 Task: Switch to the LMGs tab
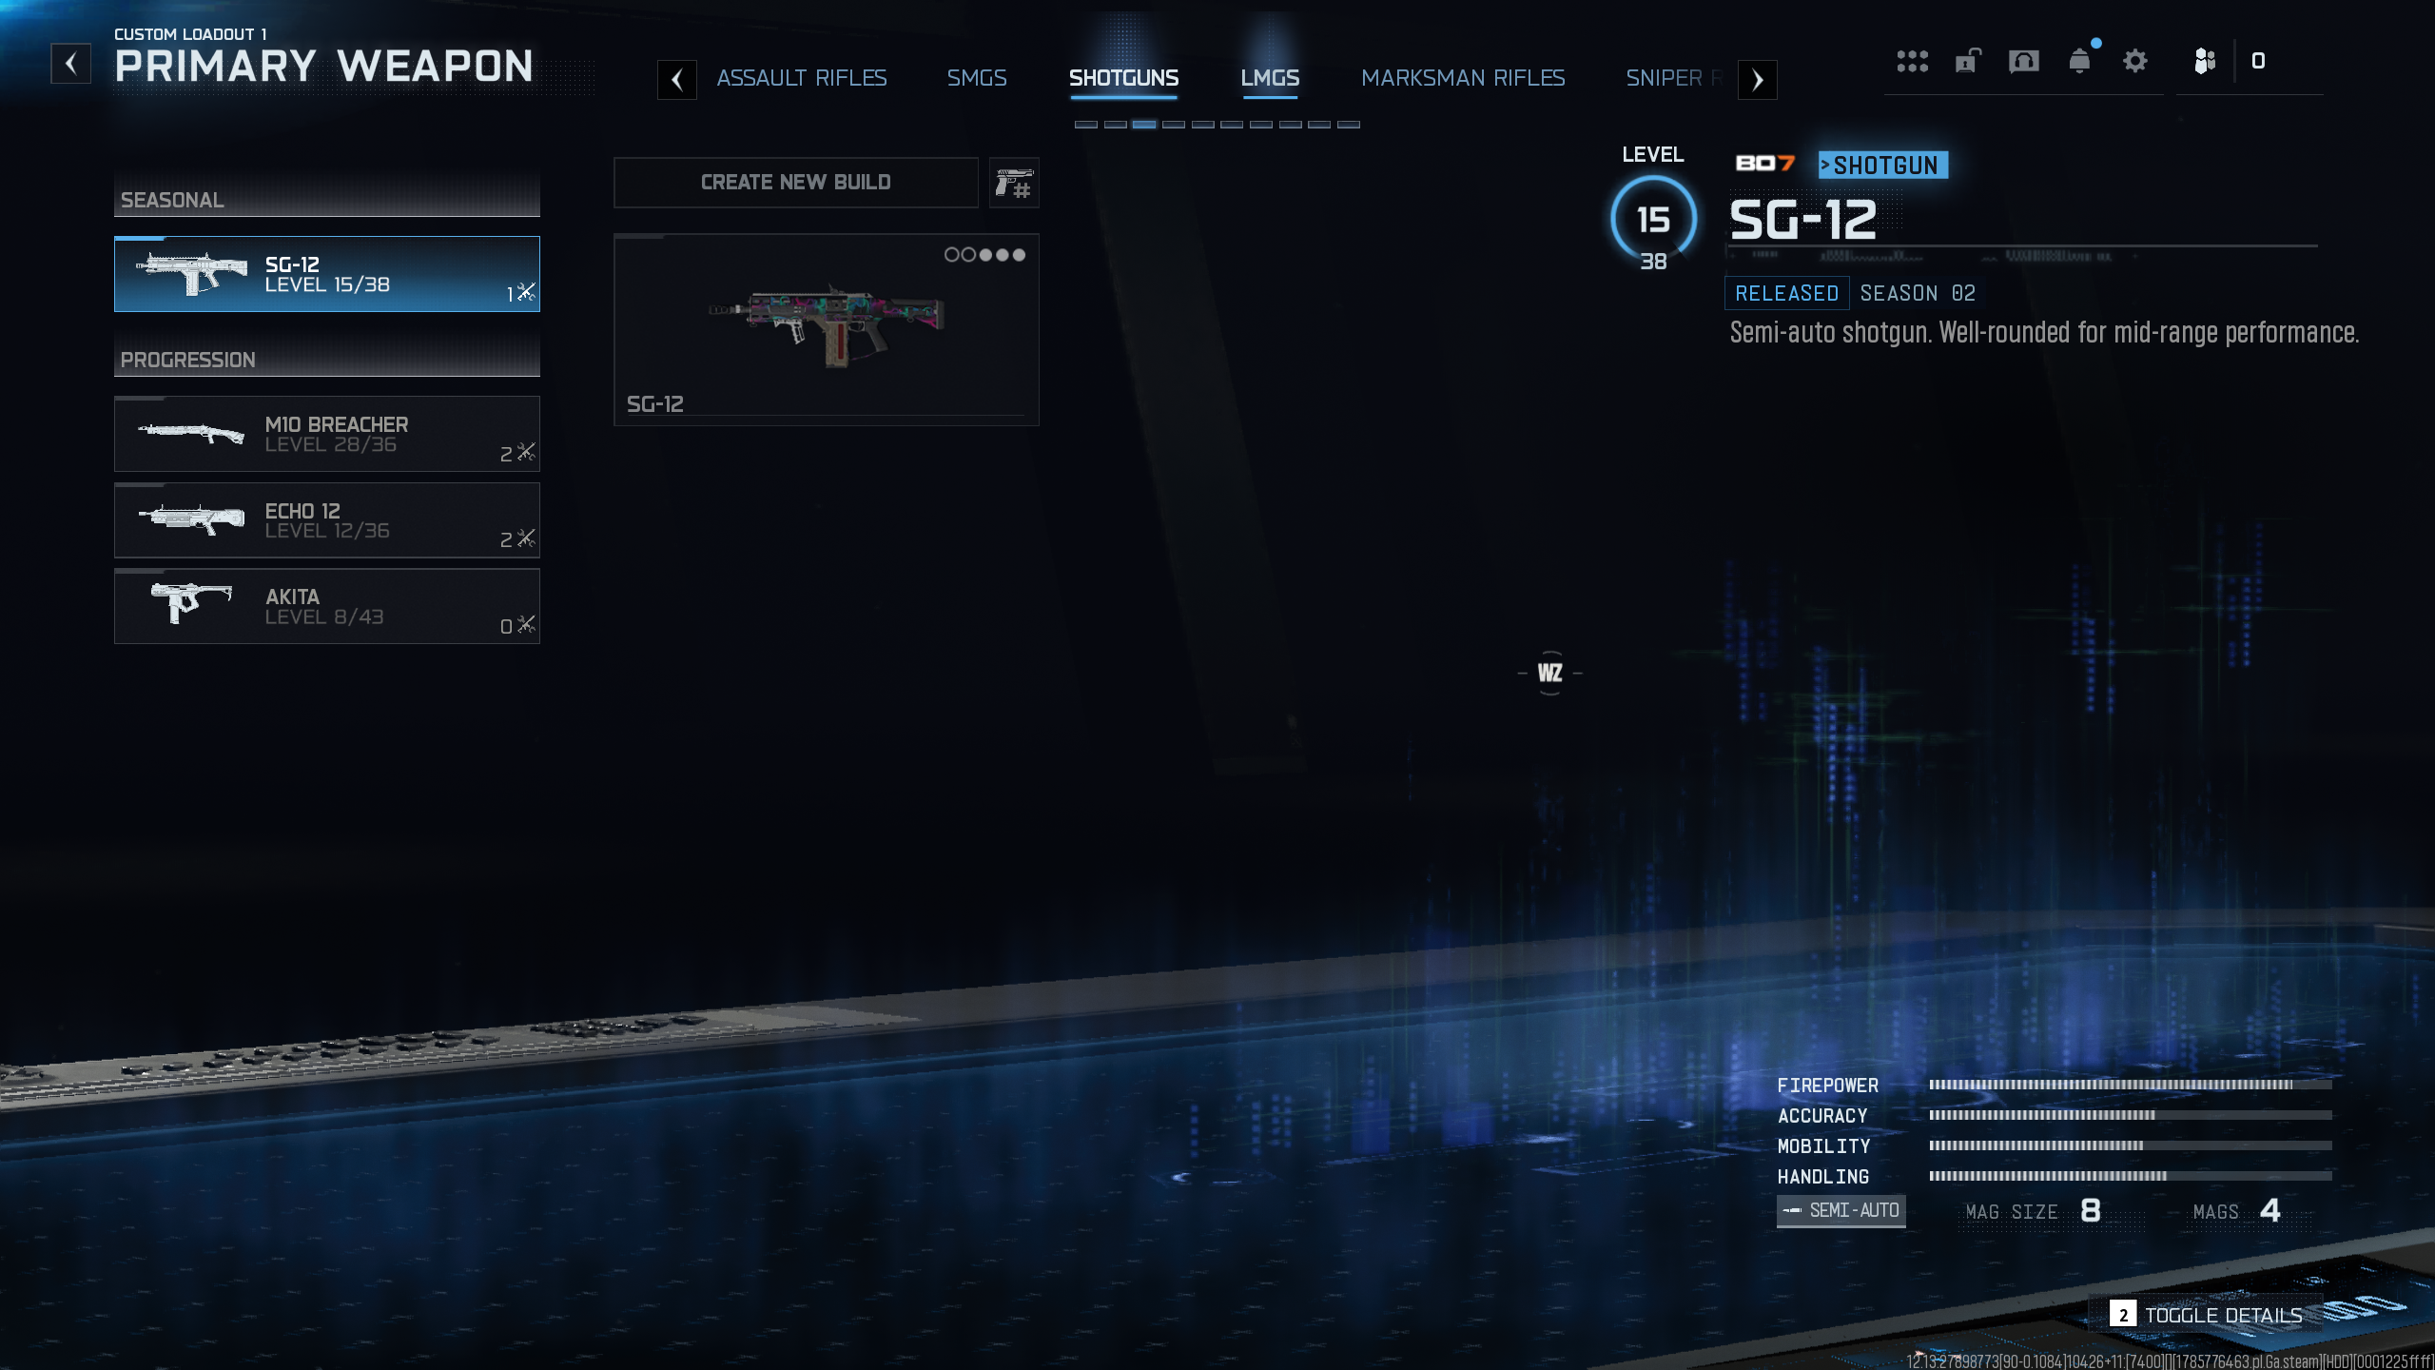tap(1270, 78)
